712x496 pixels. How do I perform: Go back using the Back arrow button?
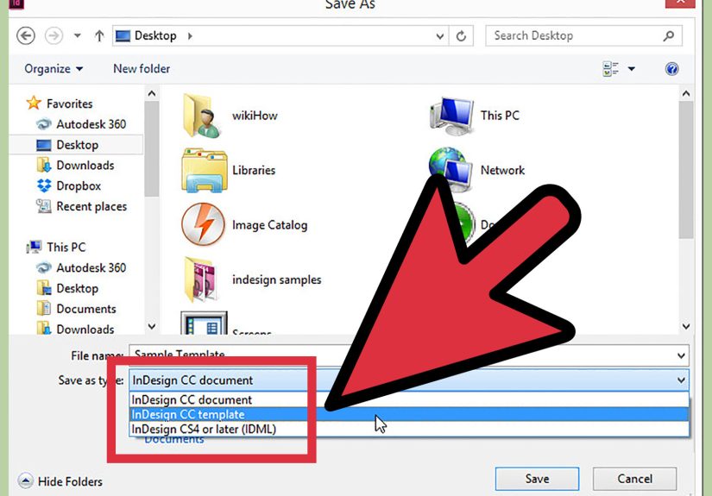pyautogui.click(x=26, y=35)
